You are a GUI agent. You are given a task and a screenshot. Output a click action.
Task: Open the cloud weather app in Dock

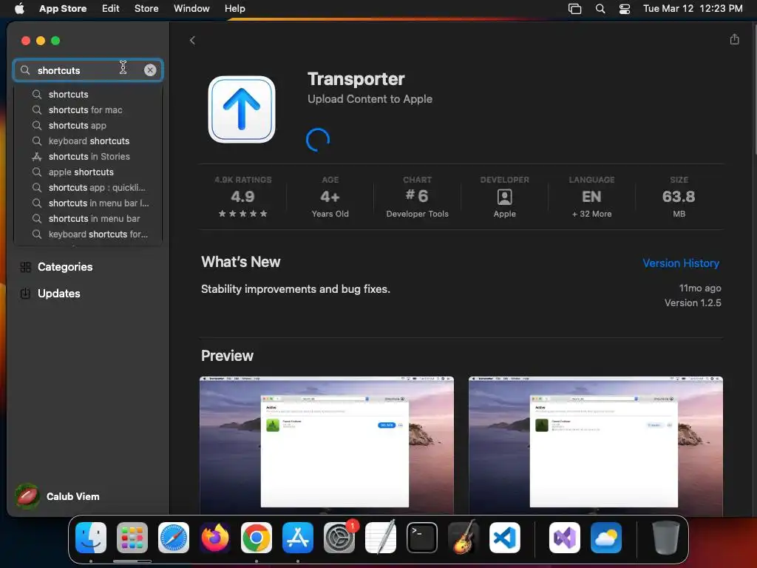coord(606,538)
